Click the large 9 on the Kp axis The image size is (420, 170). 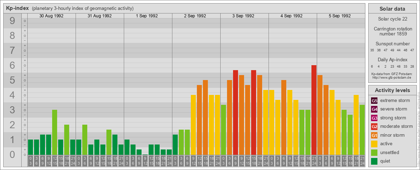[x=12, y=21]
